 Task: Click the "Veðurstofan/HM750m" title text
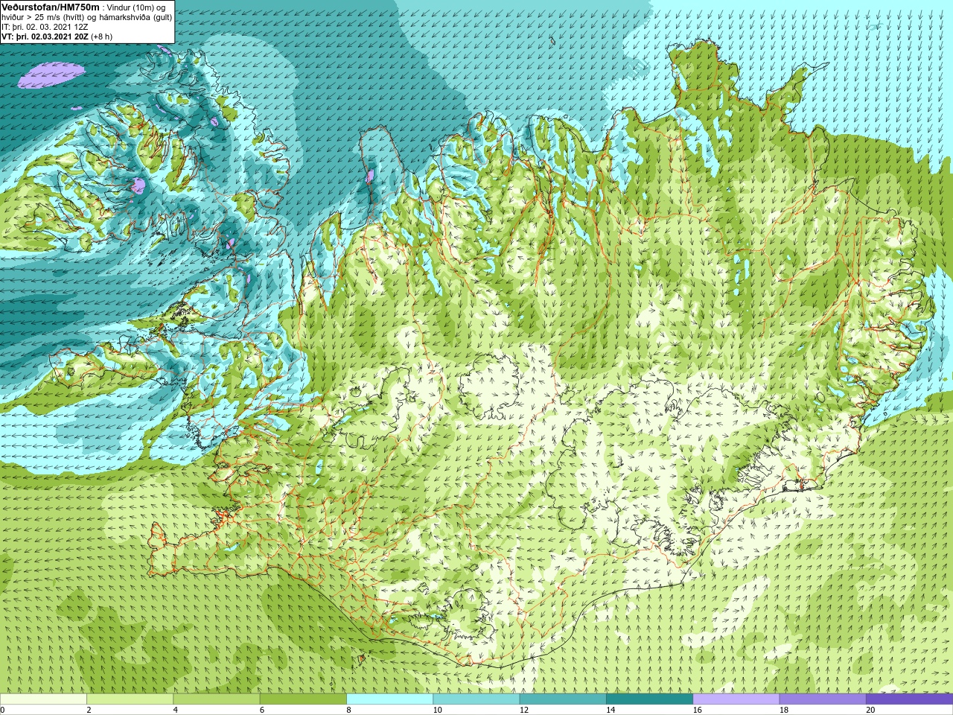coord(50,7)
